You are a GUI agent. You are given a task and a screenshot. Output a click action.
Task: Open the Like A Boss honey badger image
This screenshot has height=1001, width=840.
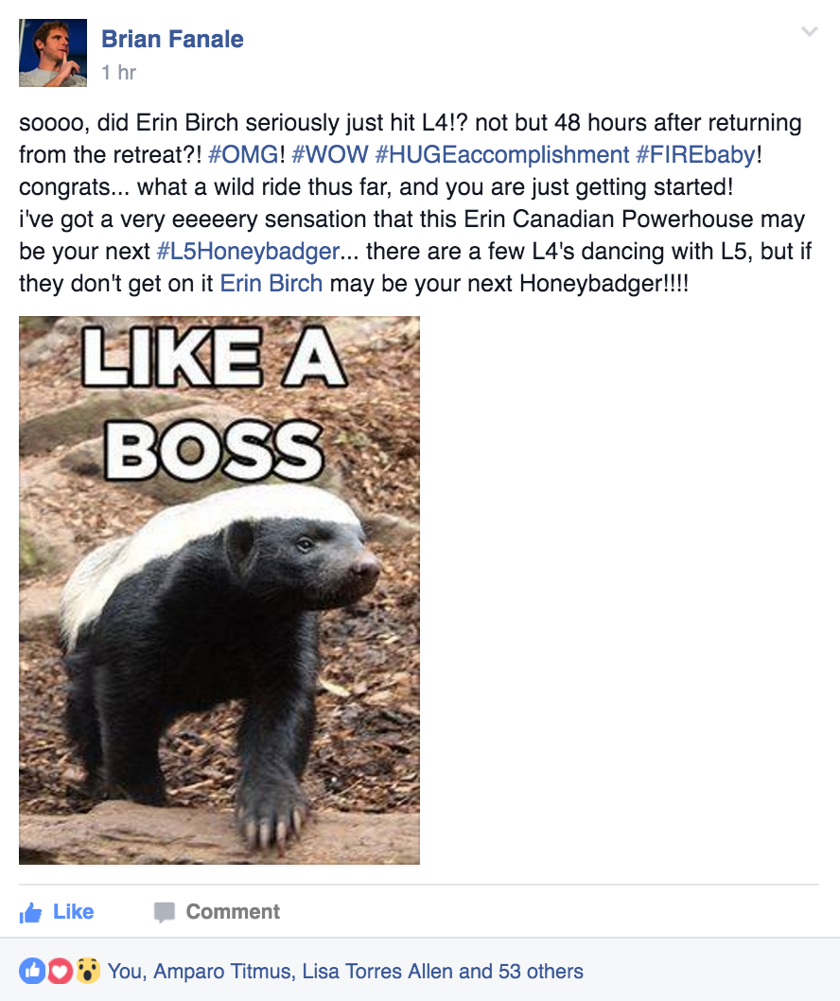(x=219, y=590)
